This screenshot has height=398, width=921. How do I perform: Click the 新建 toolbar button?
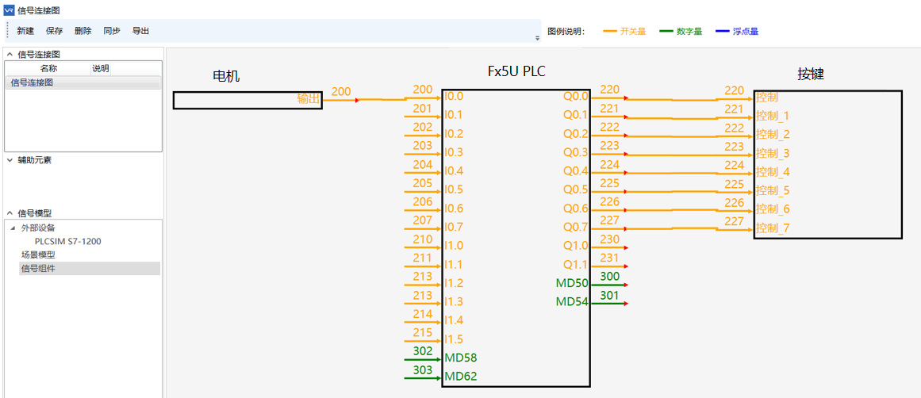pyautogui.click(x=25, y=31)
